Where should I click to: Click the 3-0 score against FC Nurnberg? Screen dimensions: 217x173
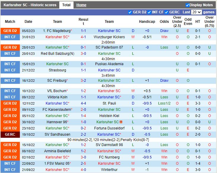coord(83,157)
